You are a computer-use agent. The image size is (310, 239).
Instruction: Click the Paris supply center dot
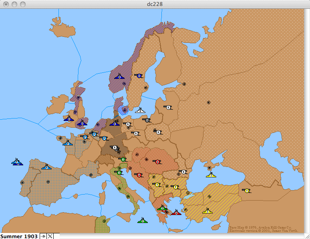click(x=85, y=142)
